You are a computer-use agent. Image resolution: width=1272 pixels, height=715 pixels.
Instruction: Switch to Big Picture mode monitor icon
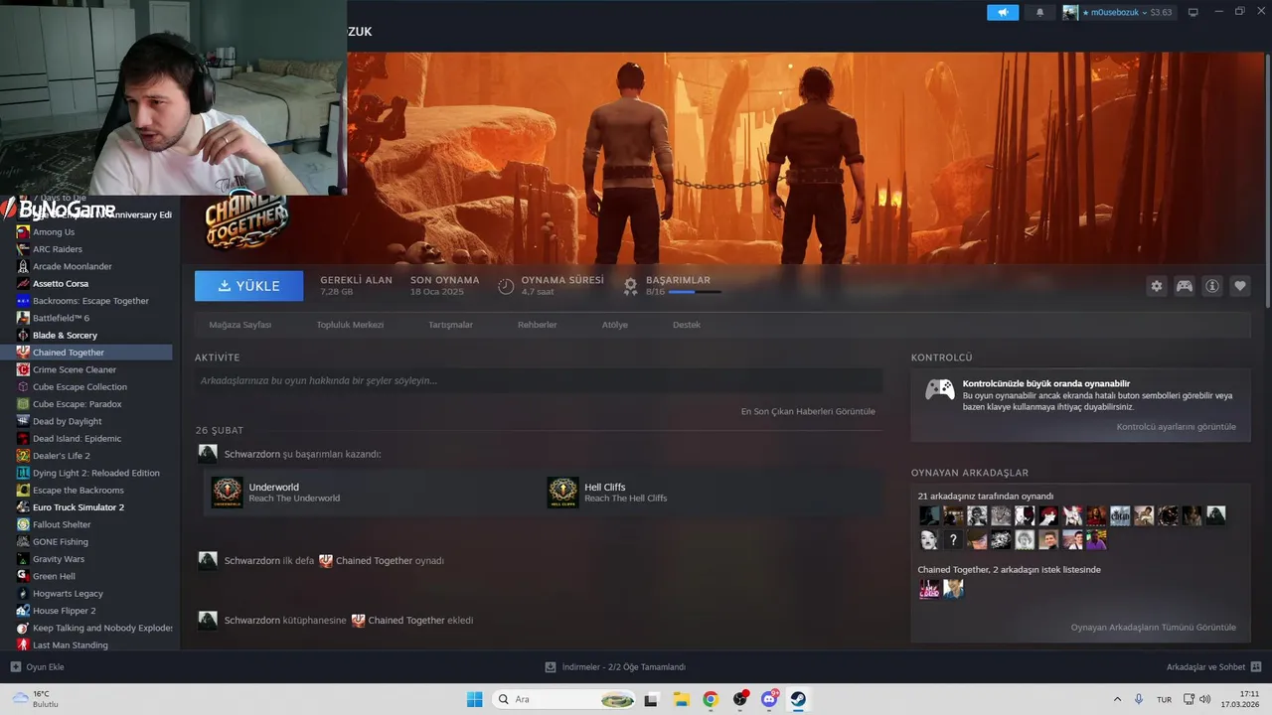[x=1193, y=13]
